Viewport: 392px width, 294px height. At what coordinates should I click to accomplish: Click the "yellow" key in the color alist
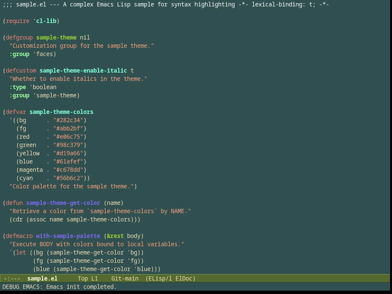point(29,153)
